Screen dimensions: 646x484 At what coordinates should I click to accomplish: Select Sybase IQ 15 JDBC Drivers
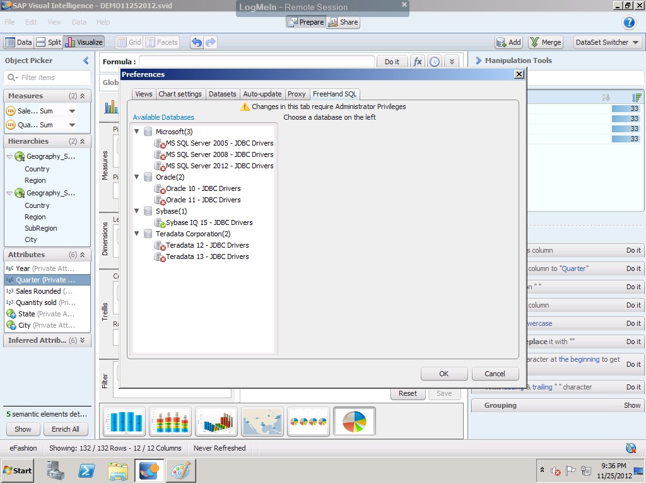204,222
